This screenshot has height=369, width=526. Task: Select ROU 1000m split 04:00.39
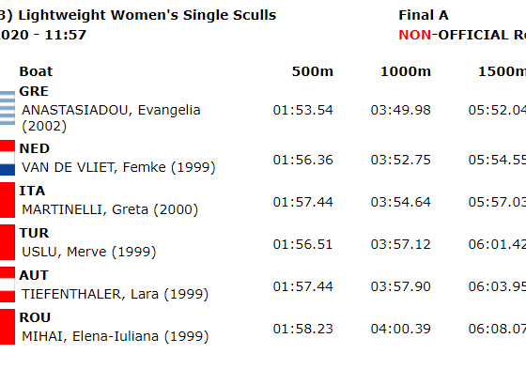pyautogui.click(x=400, y=329)
